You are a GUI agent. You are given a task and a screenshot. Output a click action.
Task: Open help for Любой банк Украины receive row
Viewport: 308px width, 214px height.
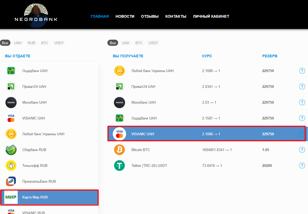(x=302, y=71)
